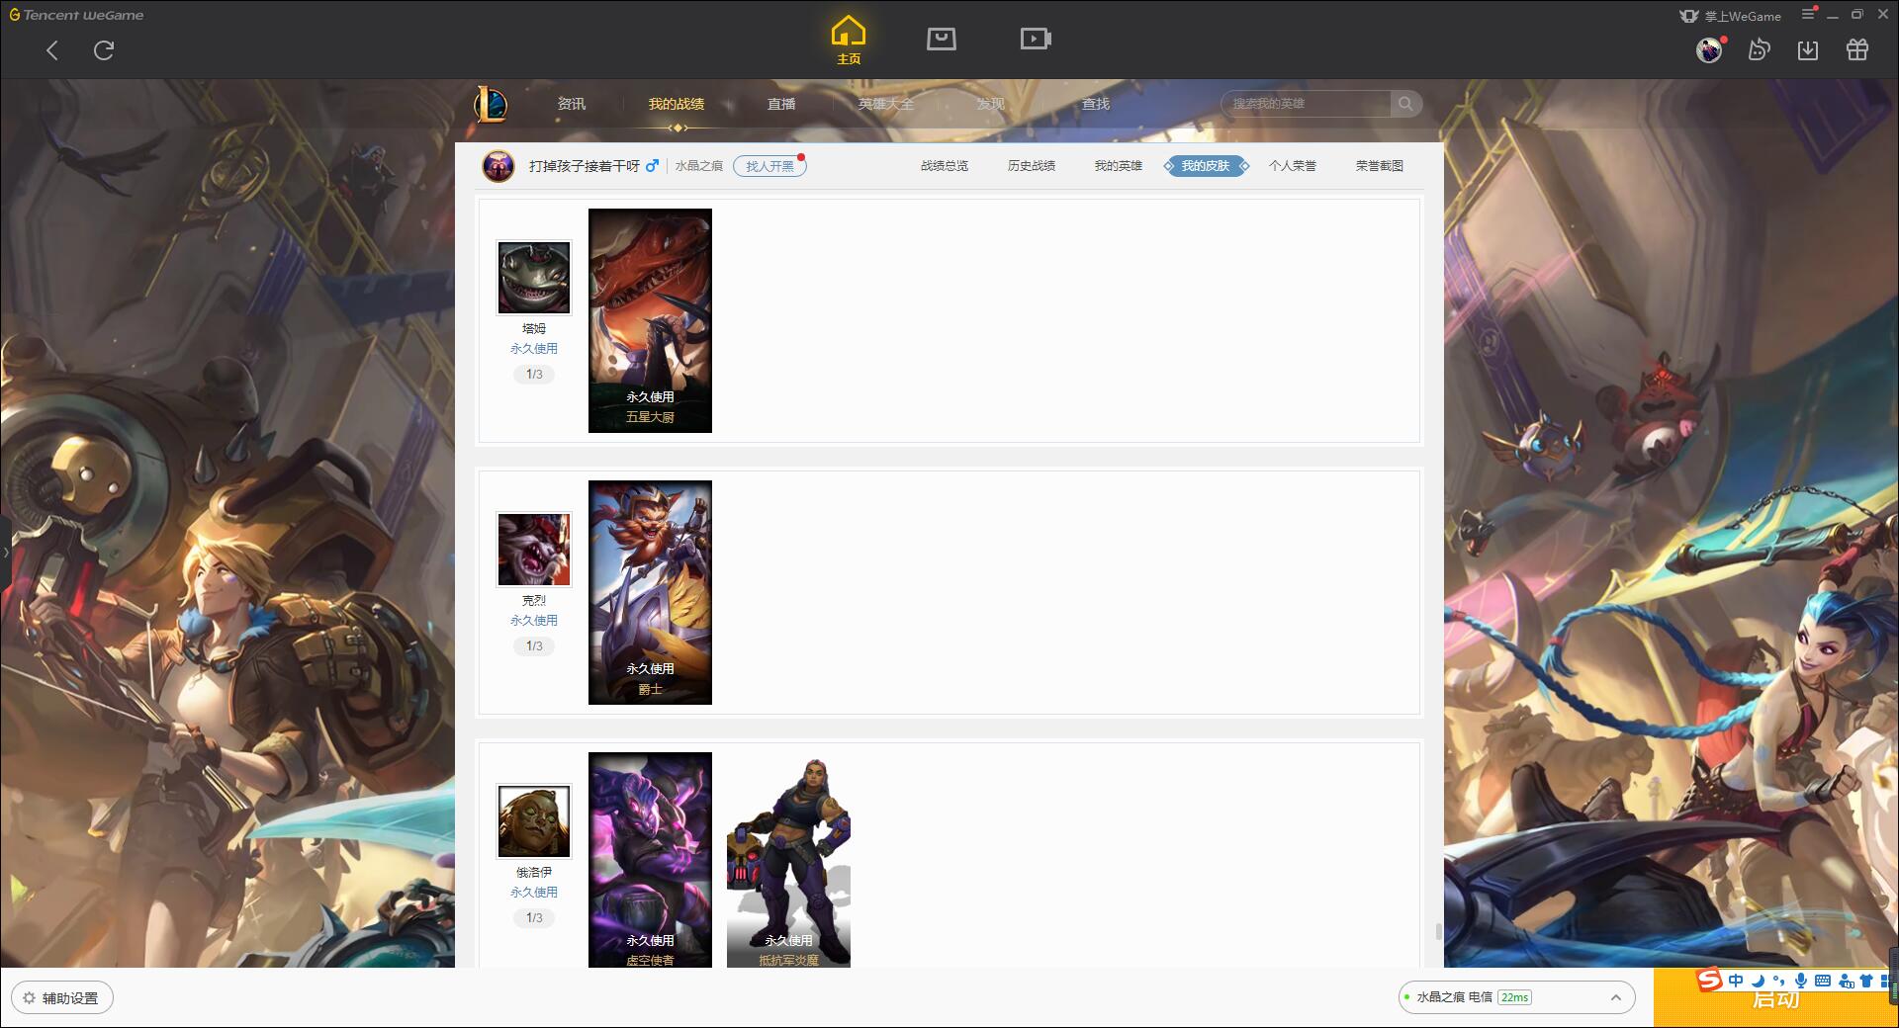
Task: Open the user avatar in top bar
Action: click(x=1709, y=49)
